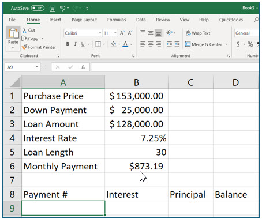Toggle Underline formatting
Viewport: 262px width, 219px height.
[83, 44]
